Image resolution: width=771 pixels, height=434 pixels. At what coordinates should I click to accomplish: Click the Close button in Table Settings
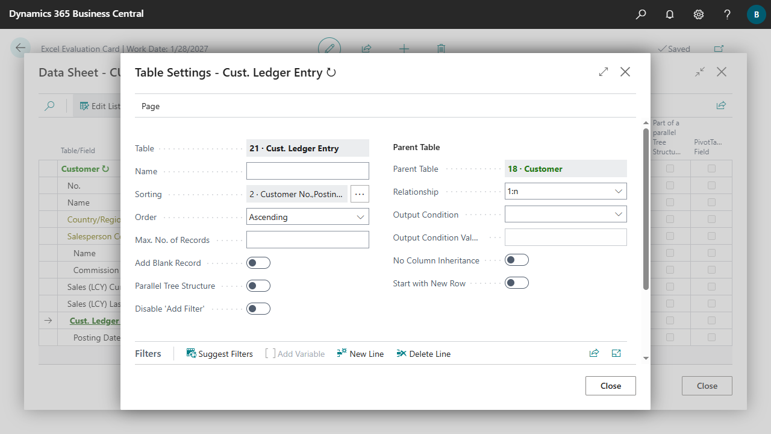point(610,386)
